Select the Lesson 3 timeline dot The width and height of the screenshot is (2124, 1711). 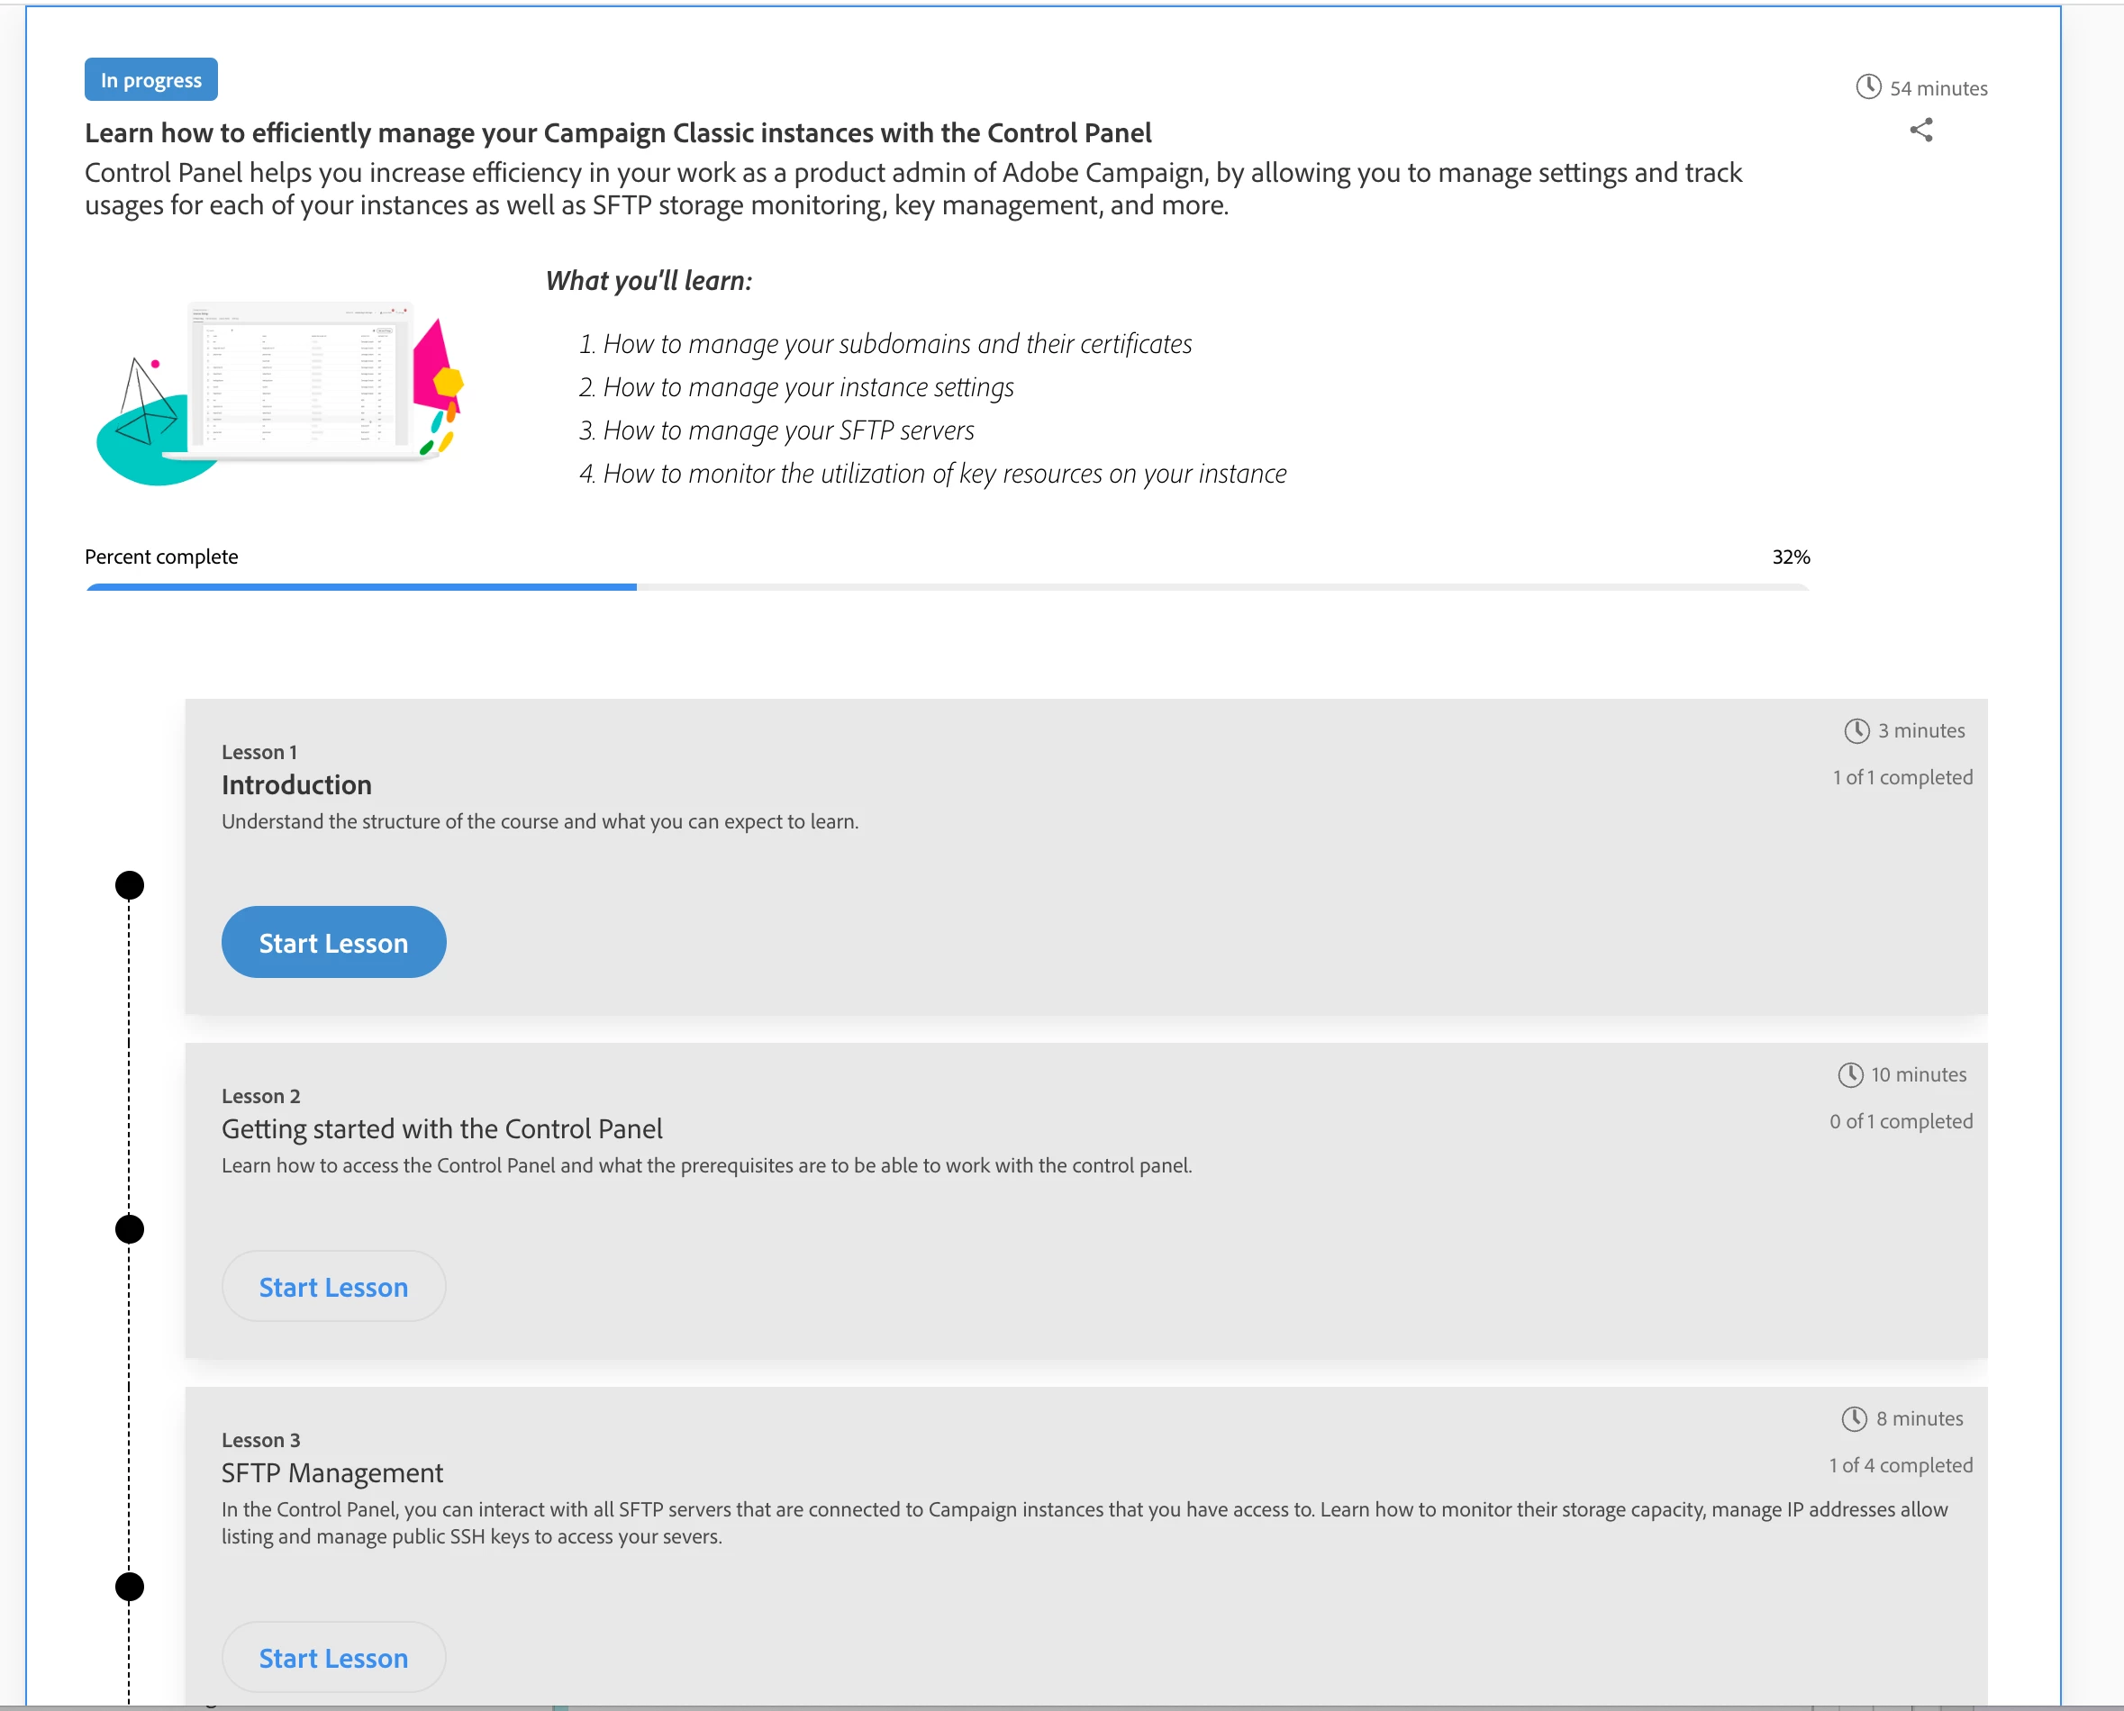(129, 1587)
